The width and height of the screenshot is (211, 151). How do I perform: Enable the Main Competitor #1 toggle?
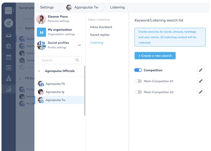click(x=138, y=81)
